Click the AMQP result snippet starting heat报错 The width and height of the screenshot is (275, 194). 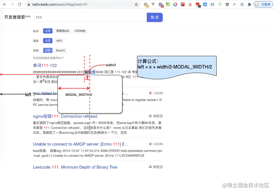tap(97, 153)
